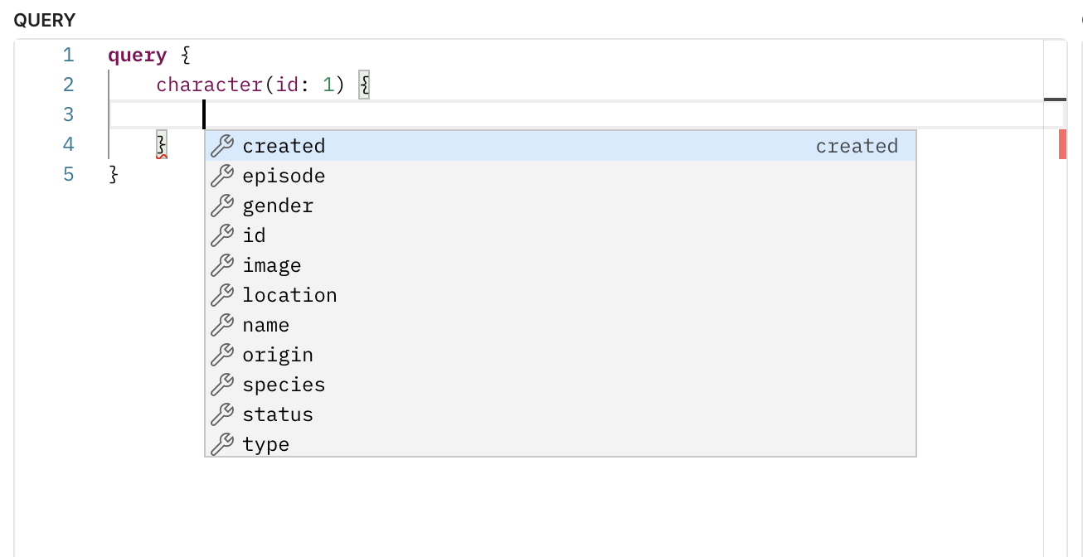Viewport: 1083px width, 557px height.
Task: Click the wrench icon beside created
Action: point(221,147)
